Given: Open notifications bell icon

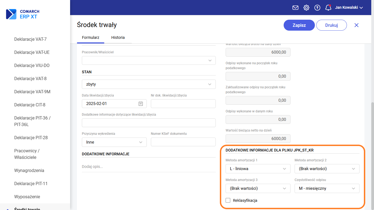Looking at the screenshot, I should click(328, 8).
